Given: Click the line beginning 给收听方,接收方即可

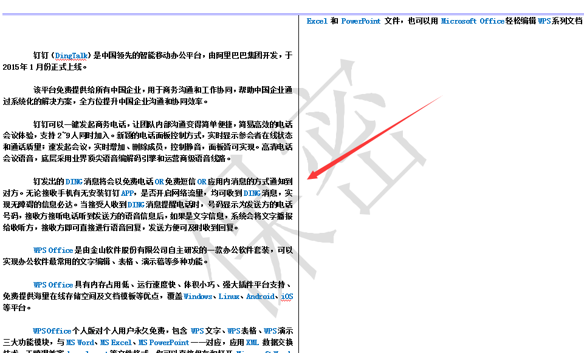Looking at the screenshot, I should [121, 228].
